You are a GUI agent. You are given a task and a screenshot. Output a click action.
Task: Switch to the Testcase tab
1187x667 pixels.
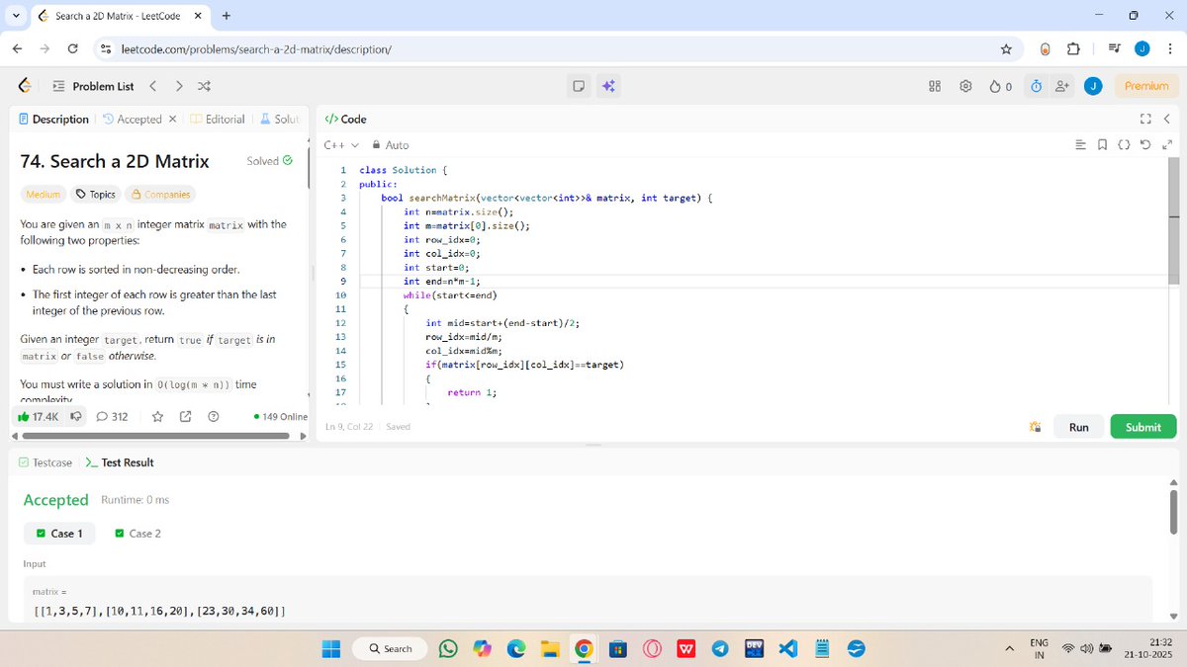pos(46,462)
